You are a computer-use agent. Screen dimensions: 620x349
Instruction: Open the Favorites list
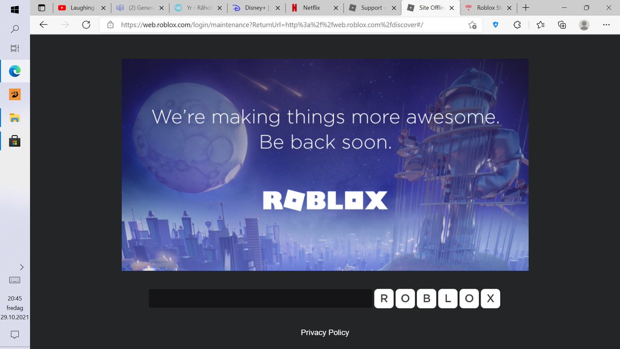click(x=540, y=24)
